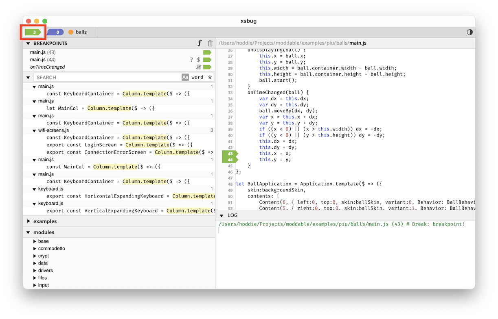Click the breakpoint marker on line 44
This screenshot has height=319, width=498.
pyautogui.click(x=230, y=160)
